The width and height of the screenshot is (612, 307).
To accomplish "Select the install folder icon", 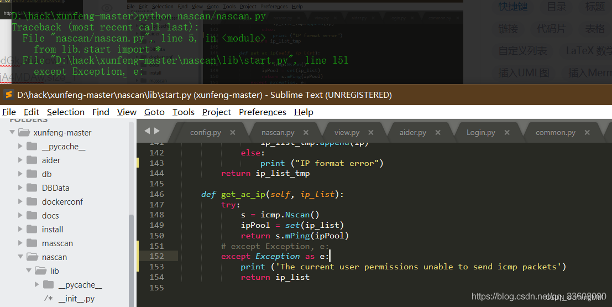I will (x=32, y=229).
